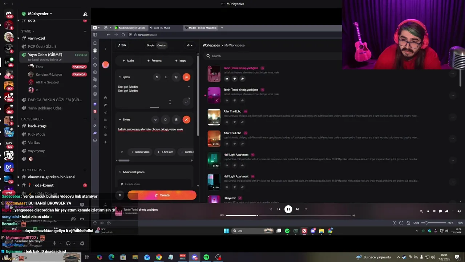This screenshot has width=465, height=262.
Task: Share the first Tenin (Tenin) sinmiş yastığıma song
Action: click(242, 79)
